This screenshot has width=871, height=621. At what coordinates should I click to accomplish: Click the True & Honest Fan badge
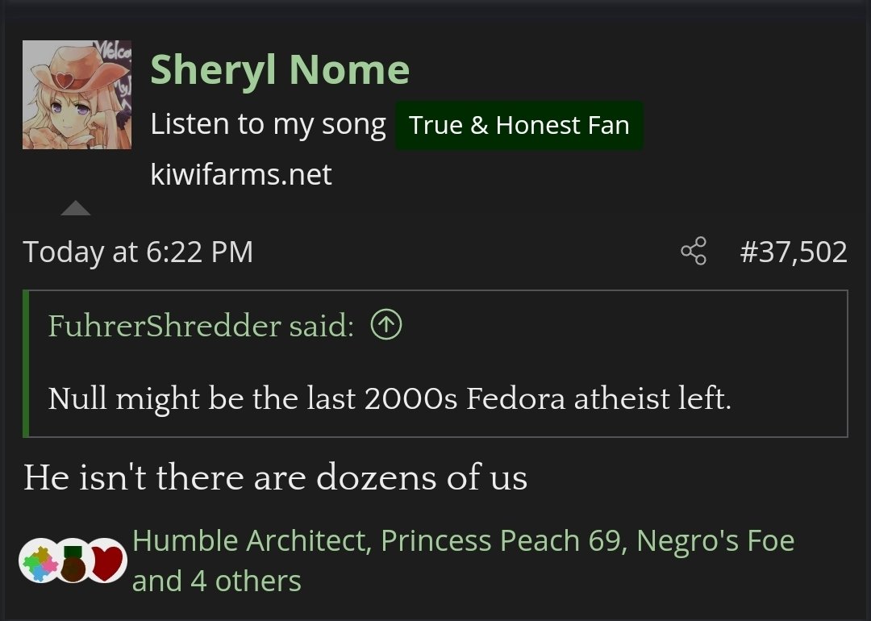click(x=519, y=125)
